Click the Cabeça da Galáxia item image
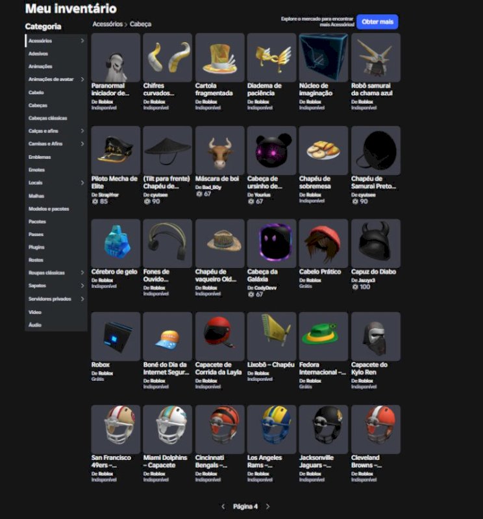Image resolution: width=483 pixels, height=519 pixels. click(271, 243)
